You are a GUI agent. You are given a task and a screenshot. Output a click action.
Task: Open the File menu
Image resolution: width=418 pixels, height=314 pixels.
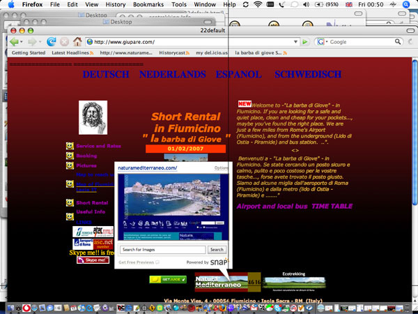point(55,4)
